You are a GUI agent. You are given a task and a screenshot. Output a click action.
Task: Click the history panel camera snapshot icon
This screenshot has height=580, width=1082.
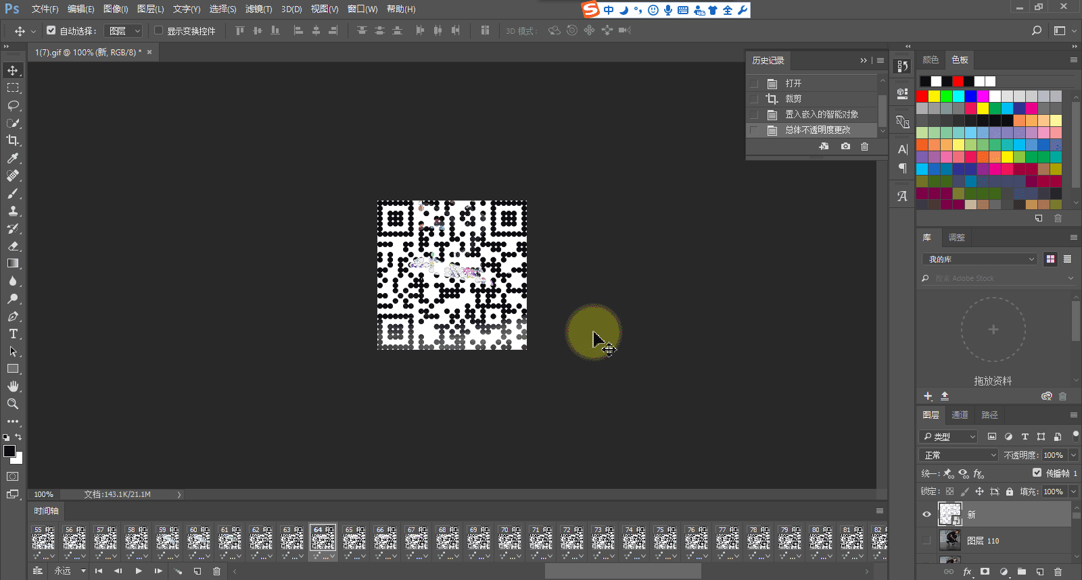[845, 147]
